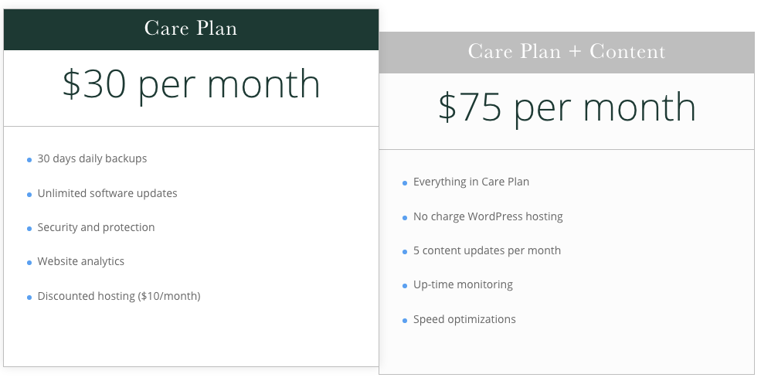Click the bullet beside Website analytics
Screen dimensions: 761x381
click(29, 263)
